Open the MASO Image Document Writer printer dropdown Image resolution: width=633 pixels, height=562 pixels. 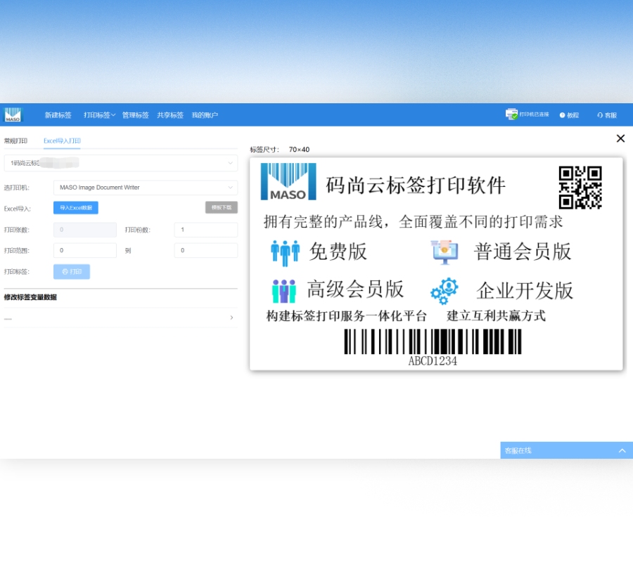(144, 188)
